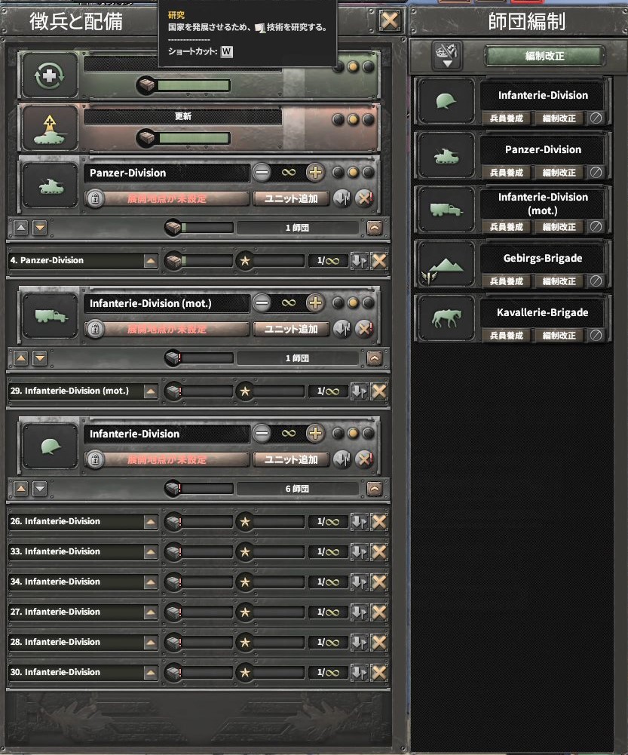Increase Panzer-Division count with plus button
The image size is (628, 755).
[315, 173]
